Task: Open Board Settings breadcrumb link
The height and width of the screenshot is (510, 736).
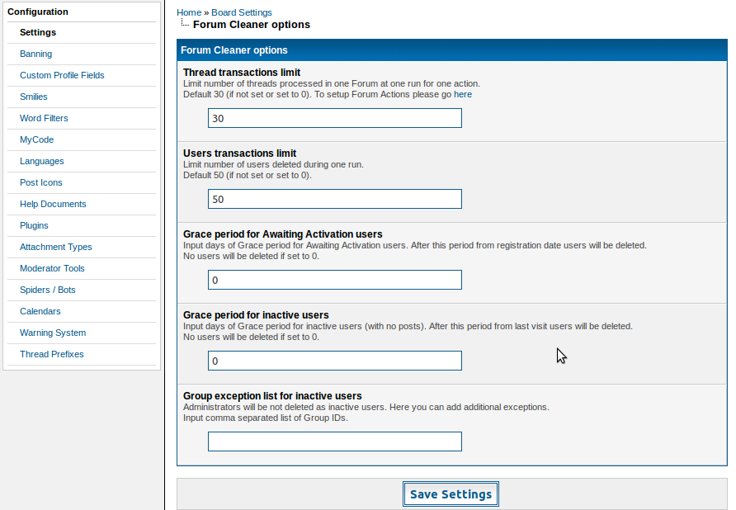Action: [x=241, y=12]
